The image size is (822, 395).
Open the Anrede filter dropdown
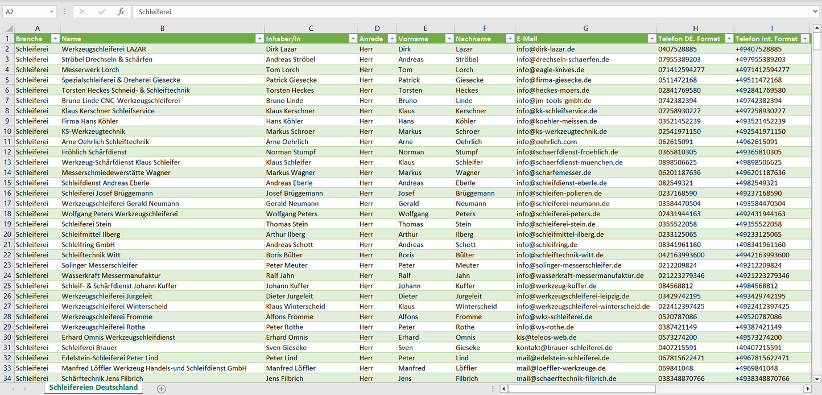tap(391, 39)
